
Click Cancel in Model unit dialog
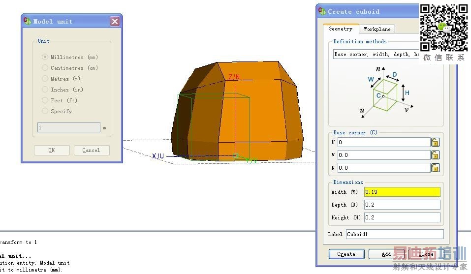92,150
